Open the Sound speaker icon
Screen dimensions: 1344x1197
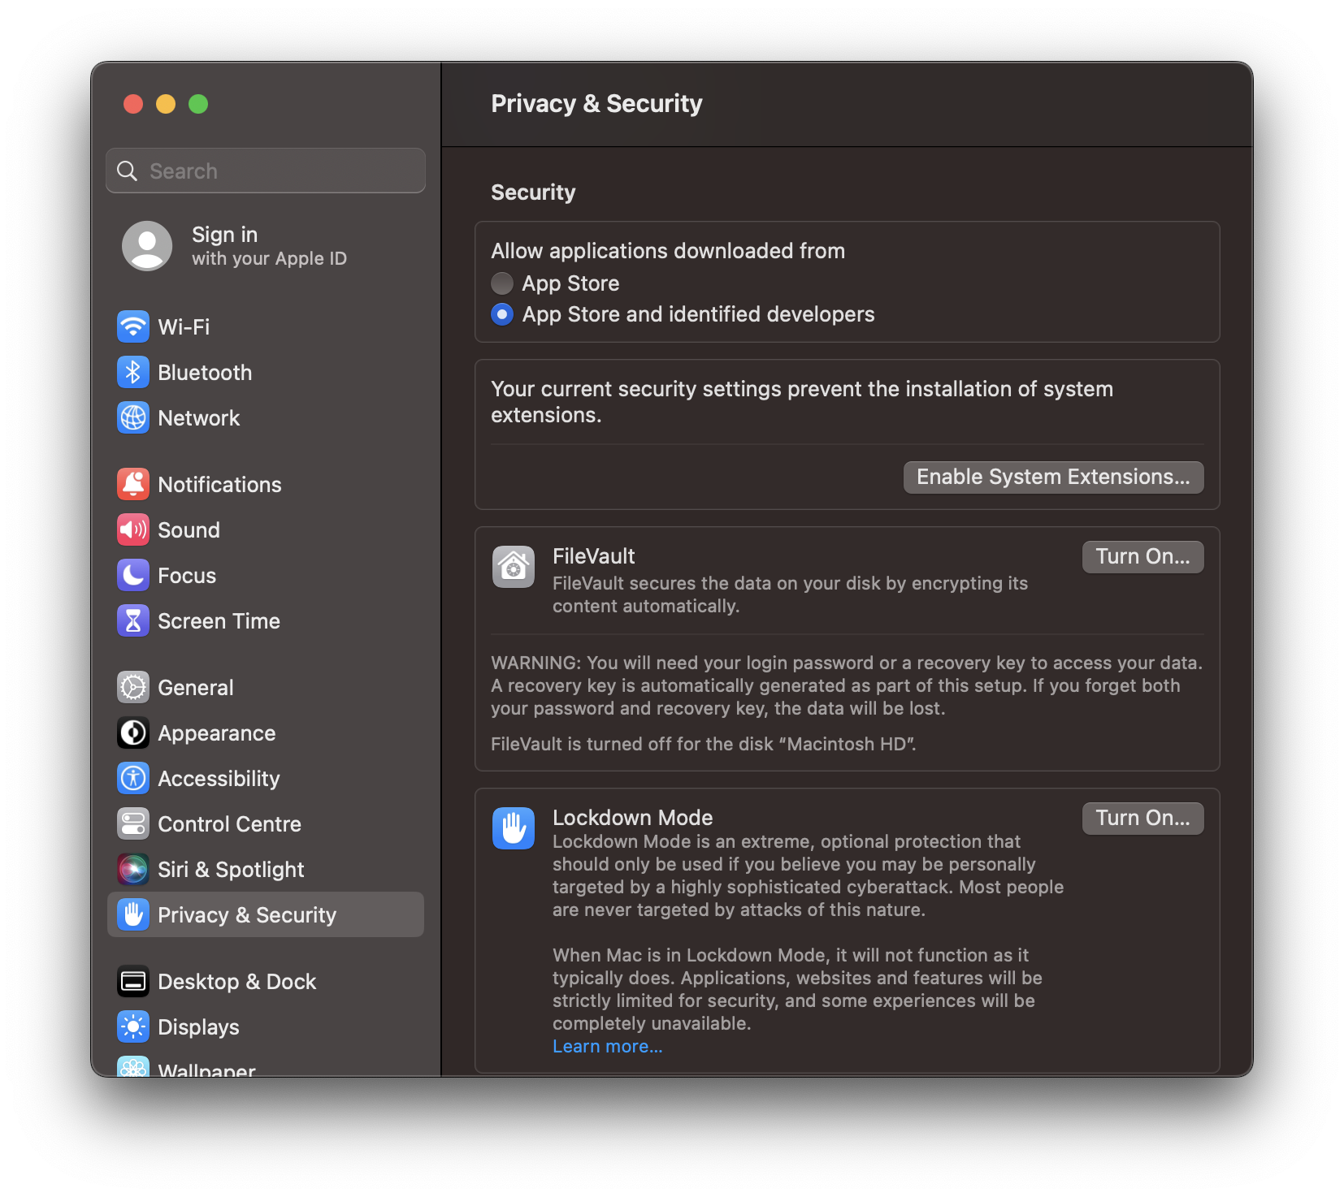click(133, 530)
